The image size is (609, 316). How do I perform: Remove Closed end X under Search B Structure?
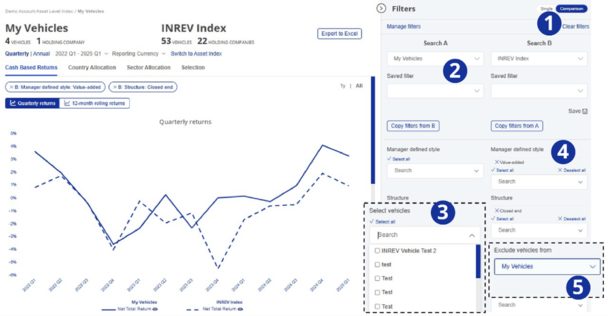click(497, 210)
